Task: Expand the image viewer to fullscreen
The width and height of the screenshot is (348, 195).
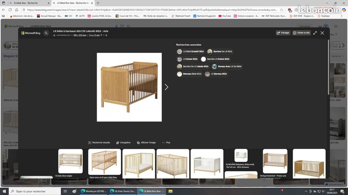Action: 315,33
